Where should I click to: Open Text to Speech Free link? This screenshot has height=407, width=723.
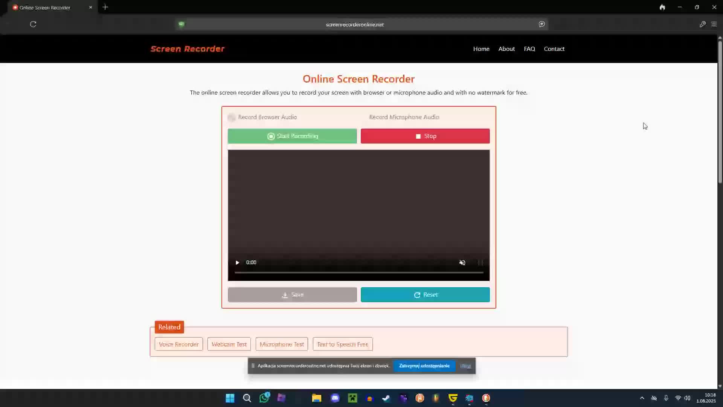[x=343, y=344]
